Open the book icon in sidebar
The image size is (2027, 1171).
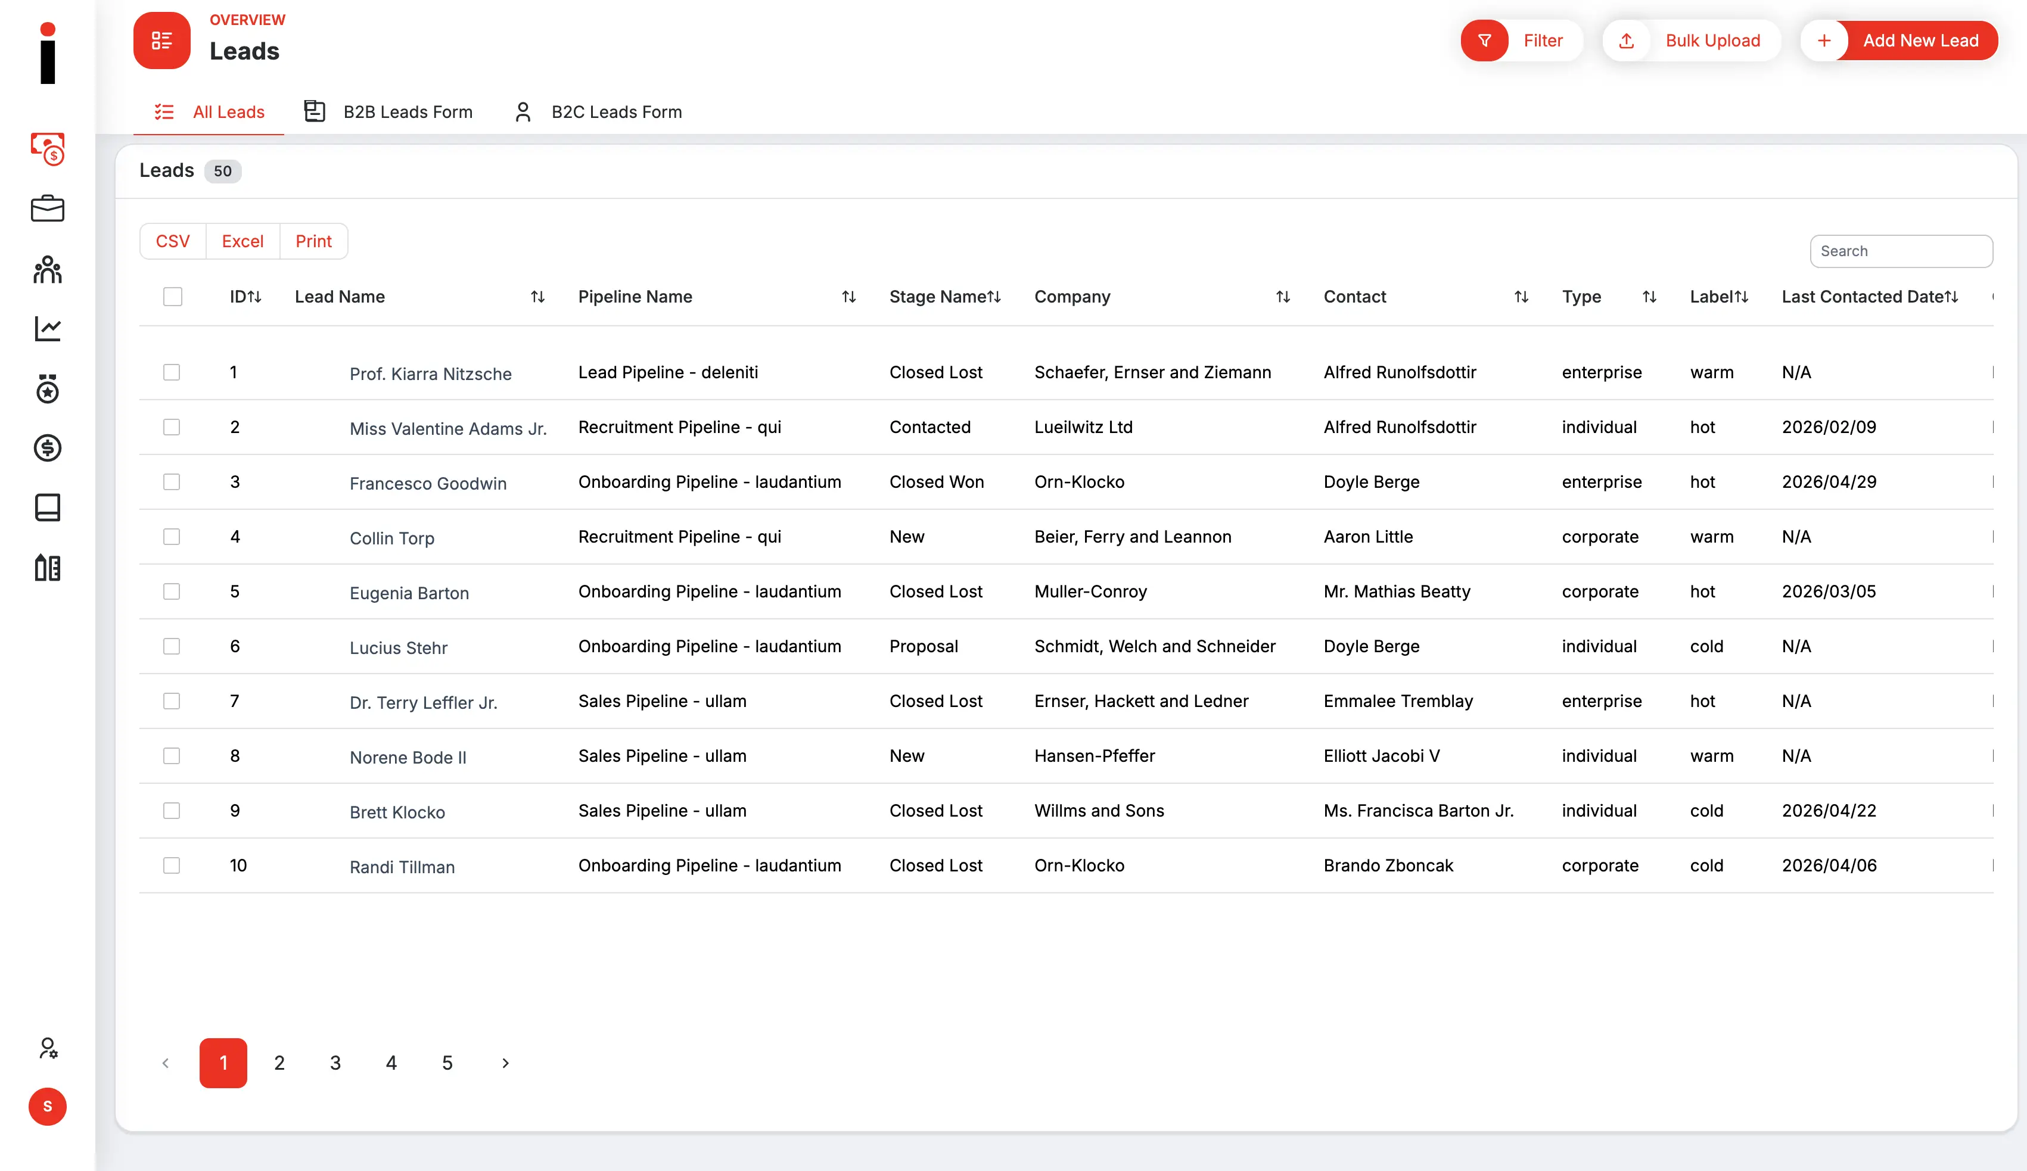pos(48,507)
